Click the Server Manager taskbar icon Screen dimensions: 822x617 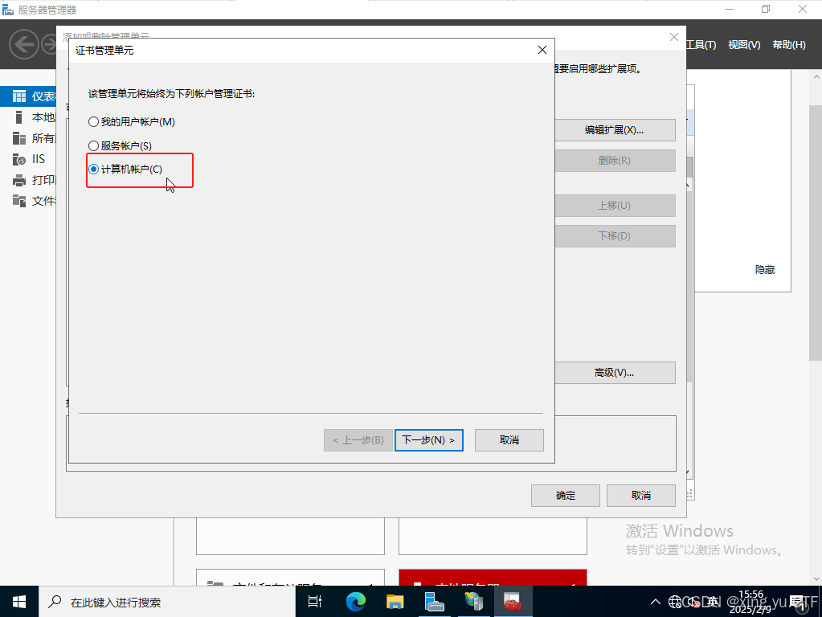click(435, 601)
